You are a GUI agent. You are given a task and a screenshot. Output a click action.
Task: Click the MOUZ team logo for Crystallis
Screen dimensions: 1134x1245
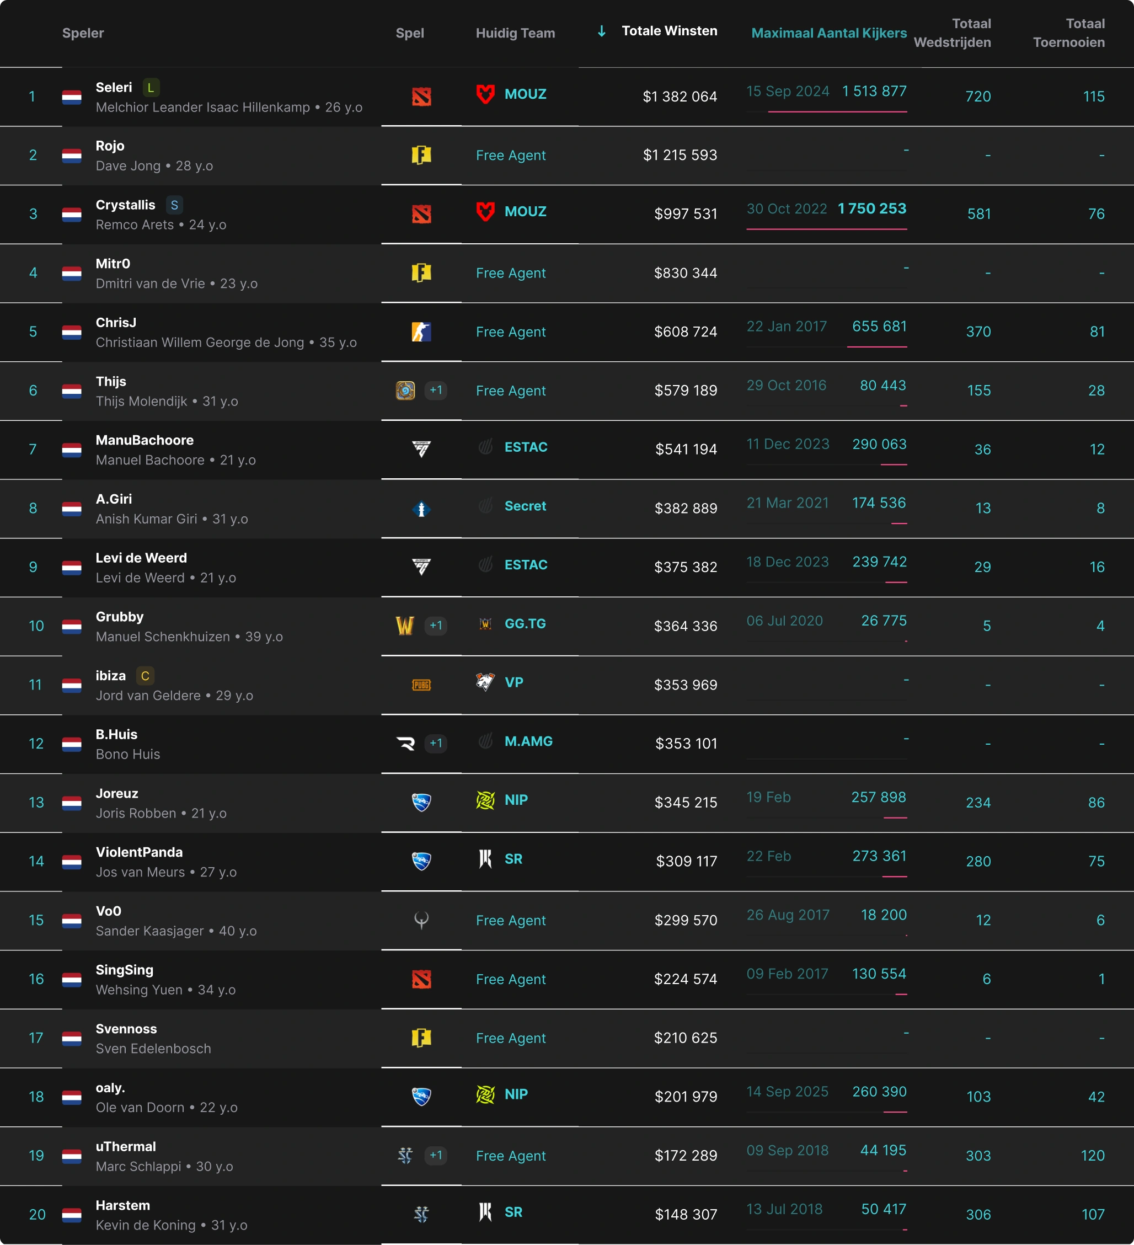(x=485, y=212)
